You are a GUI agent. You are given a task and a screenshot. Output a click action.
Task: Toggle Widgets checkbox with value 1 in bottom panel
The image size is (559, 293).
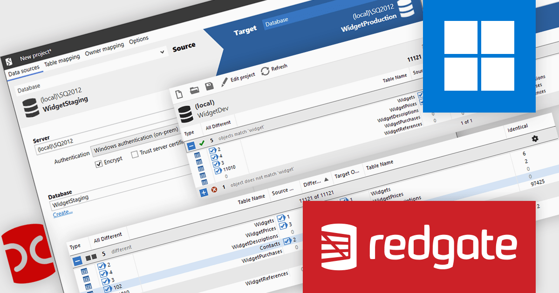coord(281,218)
